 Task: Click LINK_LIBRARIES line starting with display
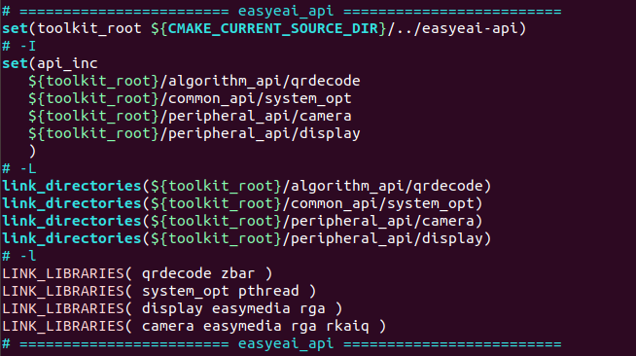172,308
